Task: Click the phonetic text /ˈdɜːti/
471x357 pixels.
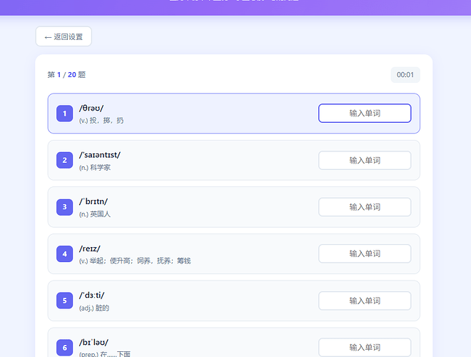Action: pos(92,295)
